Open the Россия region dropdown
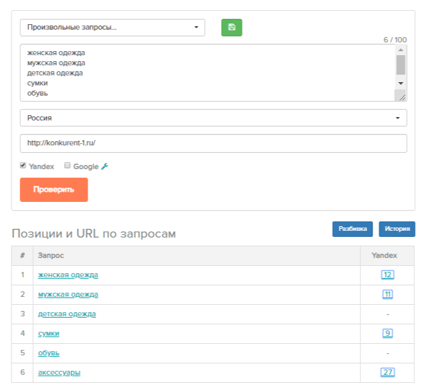Screen dimensions: 425x391 [x=214, y=118]
